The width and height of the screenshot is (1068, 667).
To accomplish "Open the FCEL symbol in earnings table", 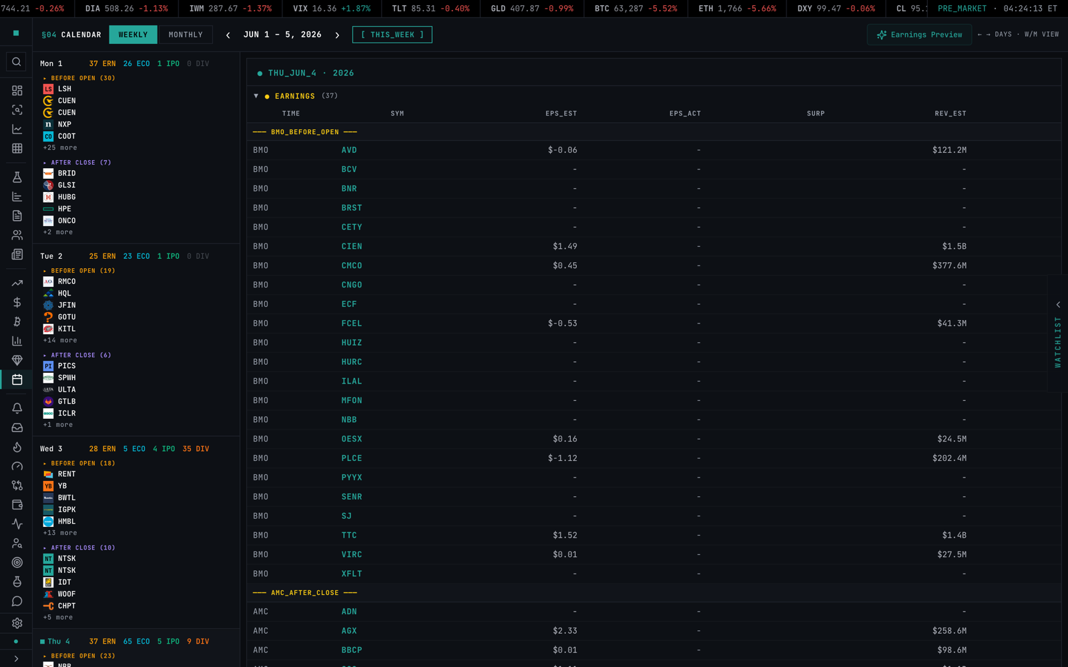I will click(x=352, y=323).
